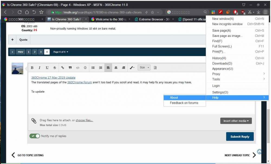
Task: Close the hamburger main menu button
Action: coord(265,12)
